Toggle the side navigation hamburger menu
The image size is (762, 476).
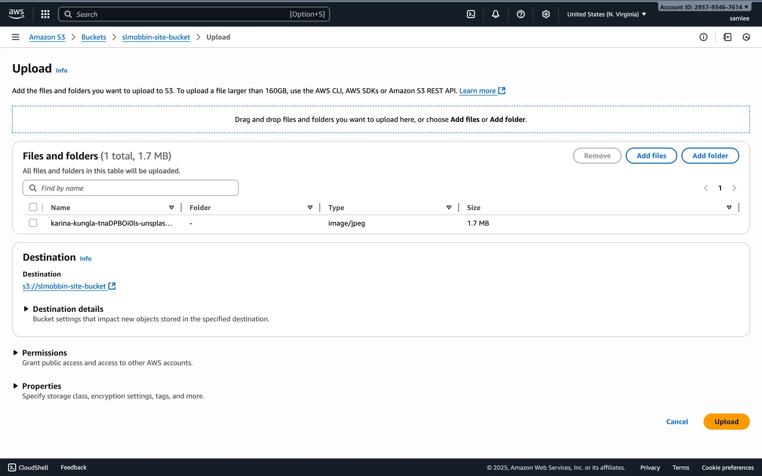(15, 37)
